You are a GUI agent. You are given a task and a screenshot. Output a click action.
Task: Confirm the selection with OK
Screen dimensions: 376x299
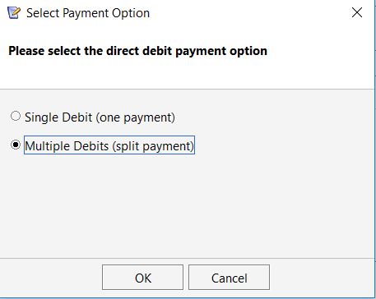coord(142,277)
